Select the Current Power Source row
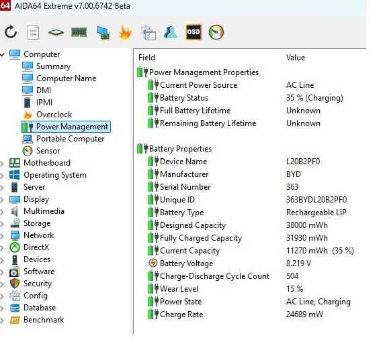 [231, 85]
